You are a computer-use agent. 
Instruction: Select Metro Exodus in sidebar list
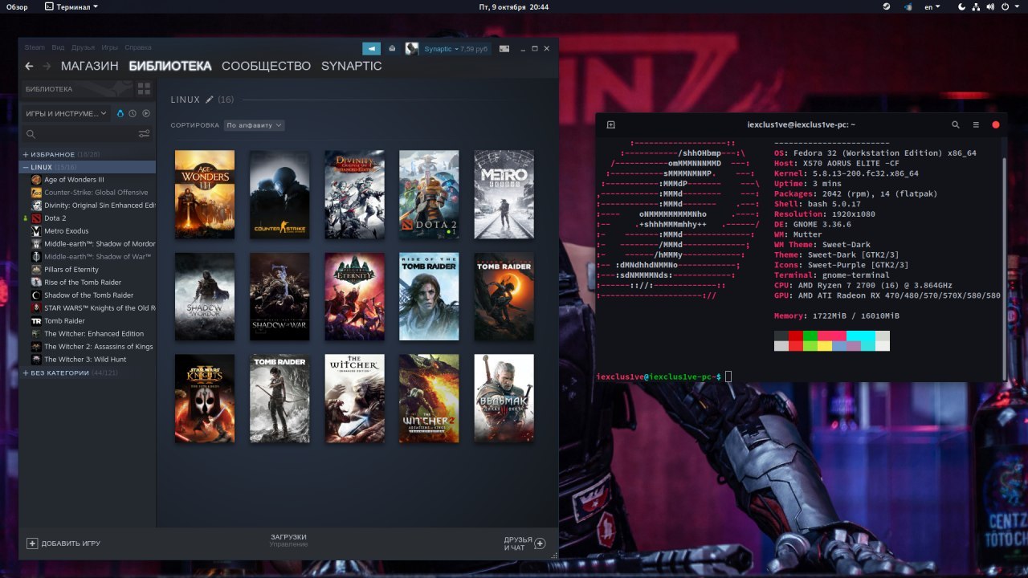pyautogui.click(x=66, y=231)
